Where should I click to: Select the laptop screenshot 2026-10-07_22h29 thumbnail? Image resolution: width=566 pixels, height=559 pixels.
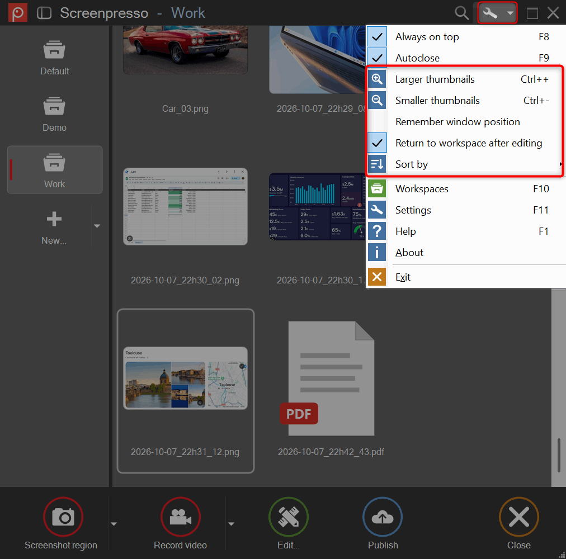tap(318, 60)
